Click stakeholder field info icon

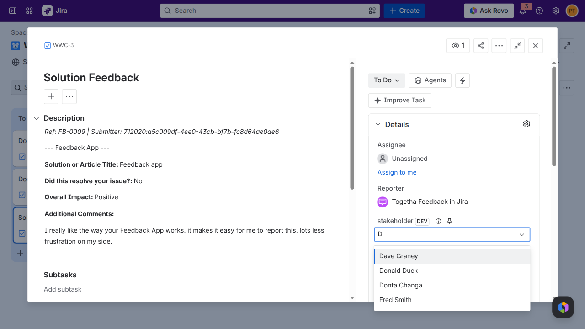pos(438,221)
